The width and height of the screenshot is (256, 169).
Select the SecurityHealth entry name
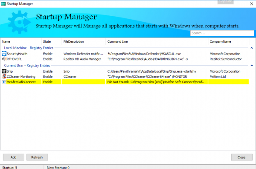pos(17,54)
